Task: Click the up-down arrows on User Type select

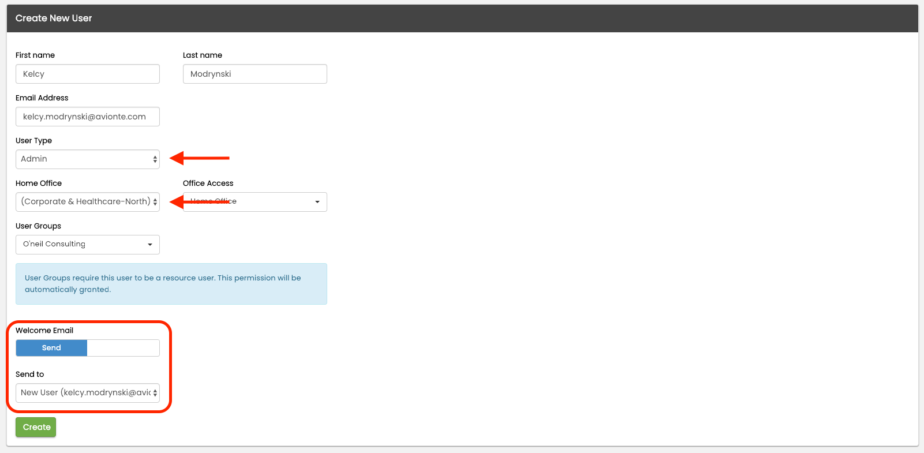Action: coord(155,159)
